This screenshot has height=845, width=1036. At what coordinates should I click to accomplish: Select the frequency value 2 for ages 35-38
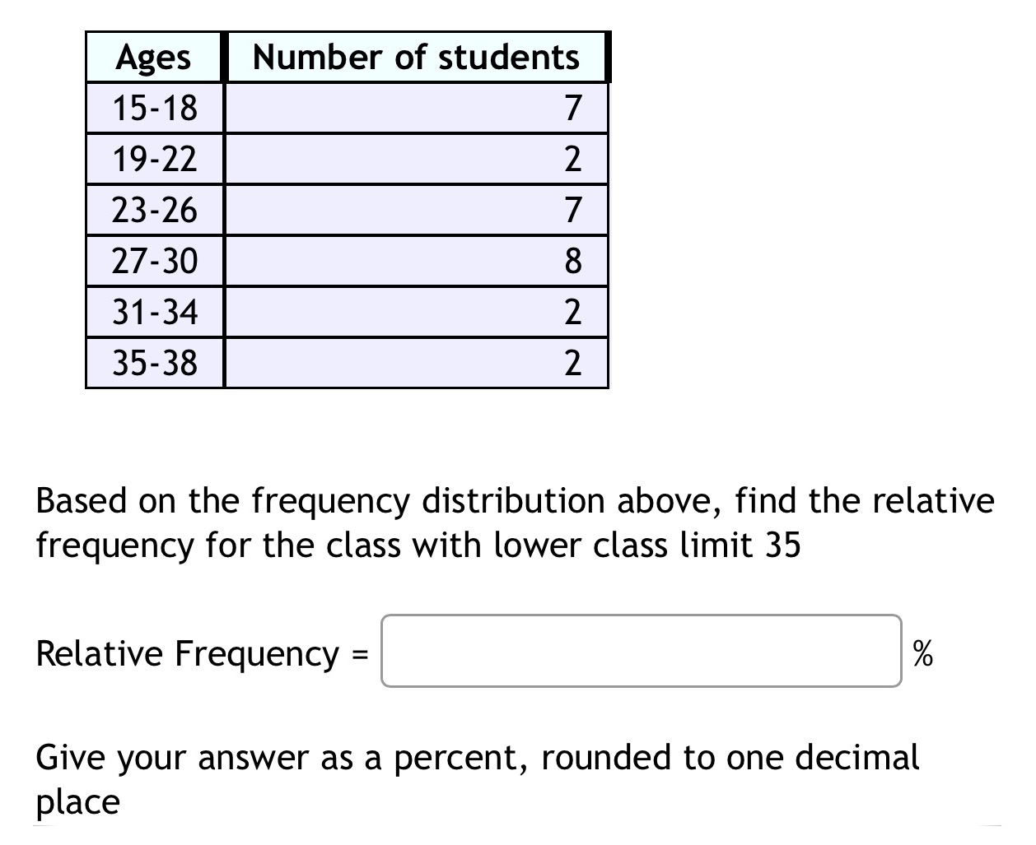(572, 362)
